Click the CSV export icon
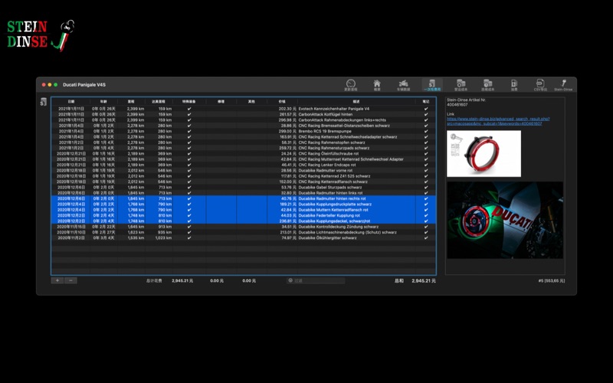Viewport: 613px width, 383px height. [540, 85]
